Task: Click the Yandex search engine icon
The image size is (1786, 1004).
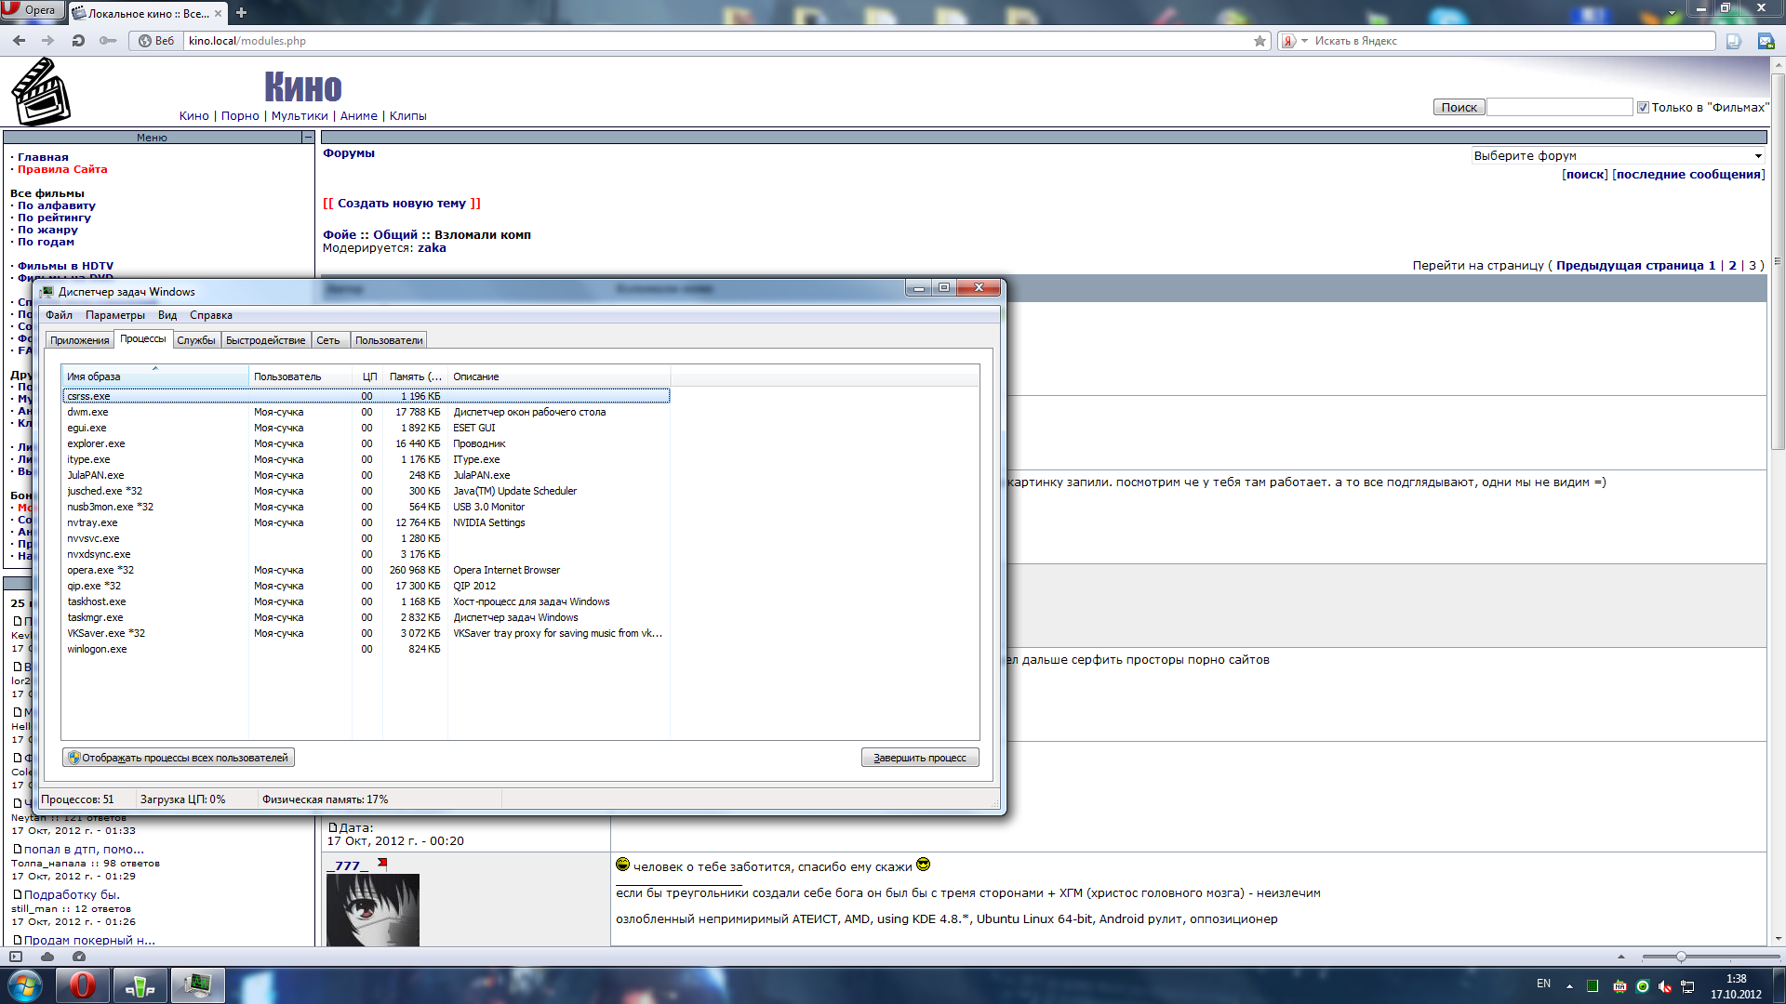Action: coord(1288,41)
